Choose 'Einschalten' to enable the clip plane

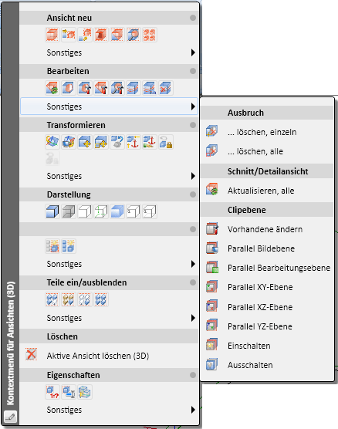tap(267, 346)
